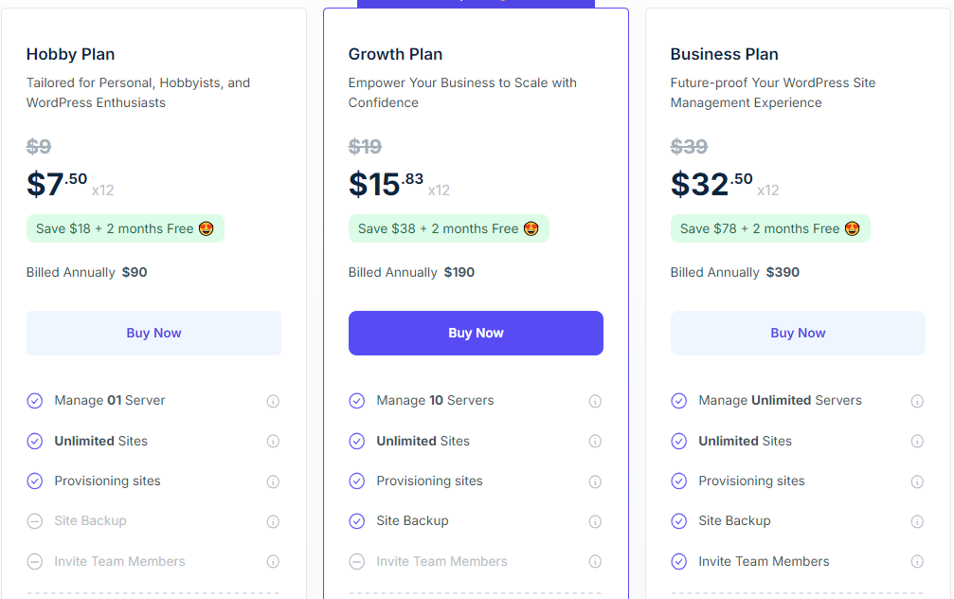Click info icon beside Growth Manage 10 Servers
The height and width of the screenshot is (599, 954).
pyautogui.click(x=595, y=401)
